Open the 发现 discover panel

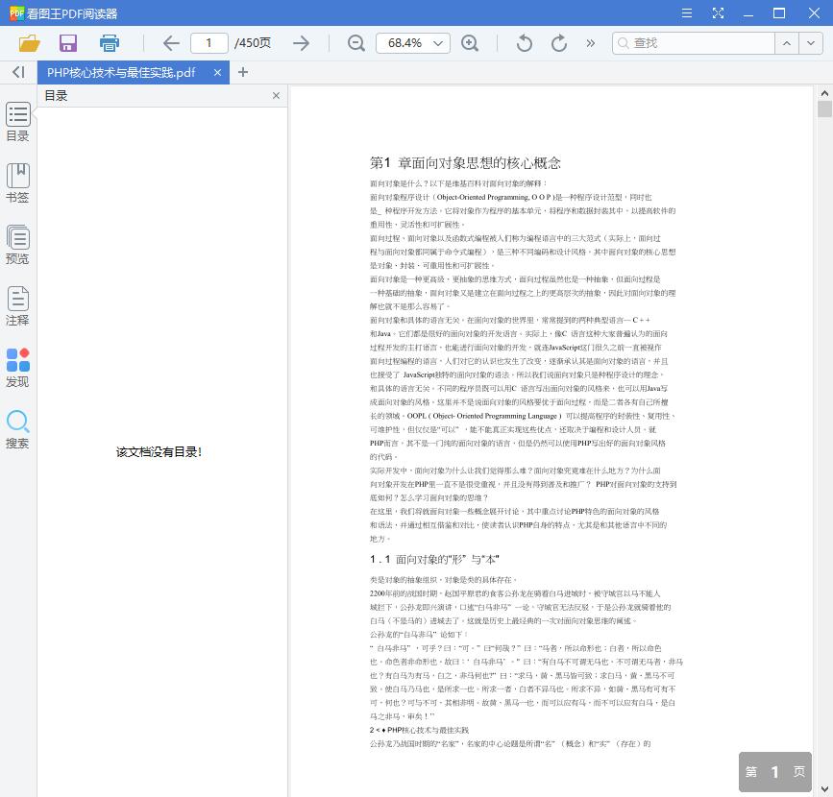[17, 365]
